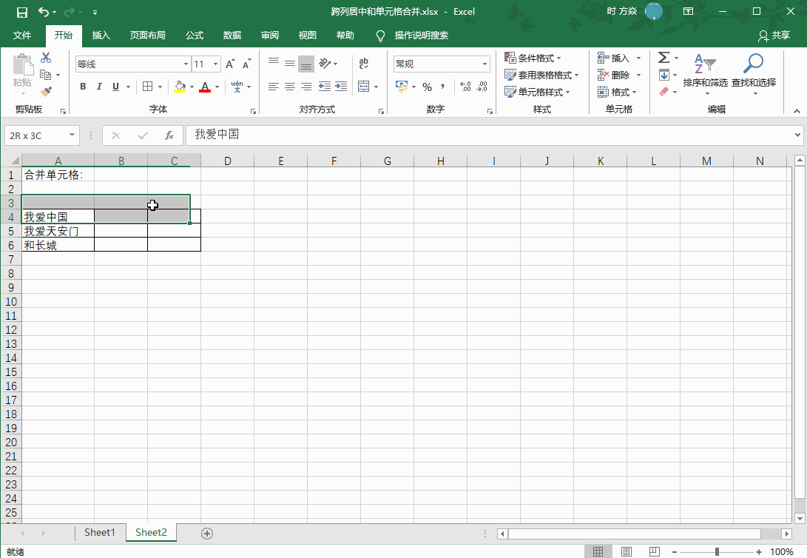The image size is (807, 558).
Task: Open Conditional Formatting (条件格式) menu
Action: [533, 58]
